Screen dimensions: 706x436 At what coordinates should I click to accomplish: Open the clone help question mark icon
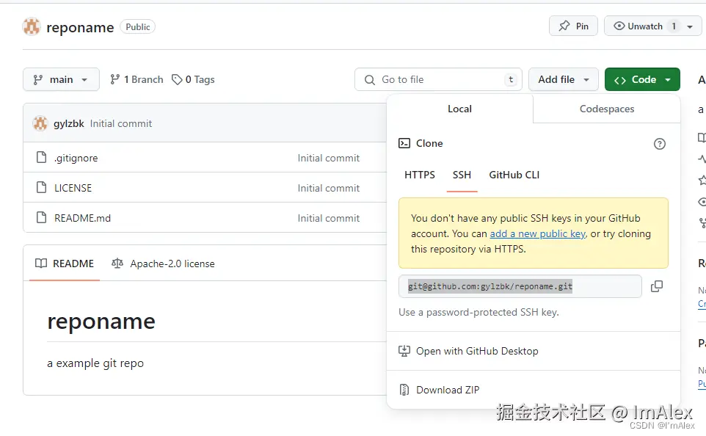click(660, 144)
